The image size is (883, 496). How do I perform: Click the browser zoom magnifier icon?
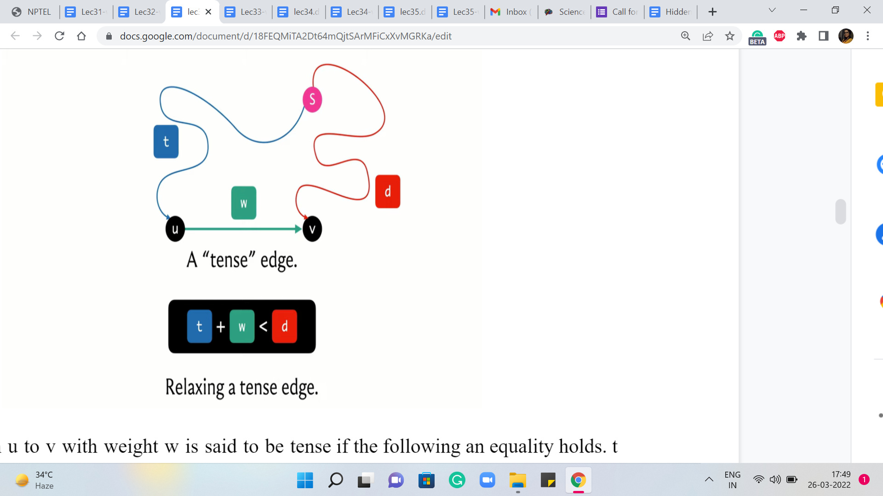[685, 36]
